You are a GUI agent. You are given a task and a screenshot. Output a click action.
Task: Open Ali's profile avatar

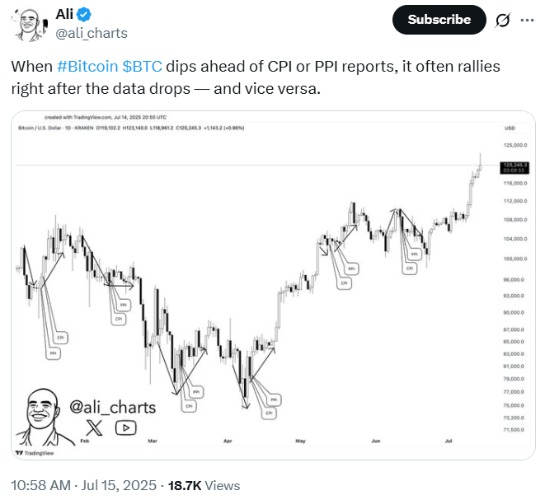29,25
